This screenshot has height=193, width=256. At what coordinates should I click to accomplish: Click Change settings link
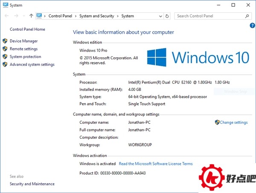click(x=234, y=123)
